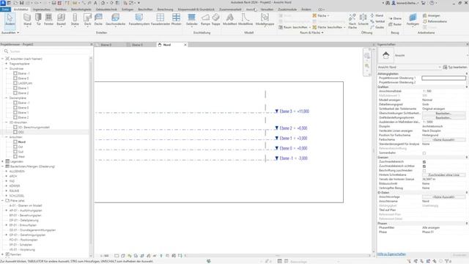
Task: Open the Einfügen ribbon tab
Action: click(128, 10)
